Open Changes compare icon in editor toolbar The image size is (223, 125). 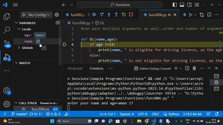tap(202, 15)
